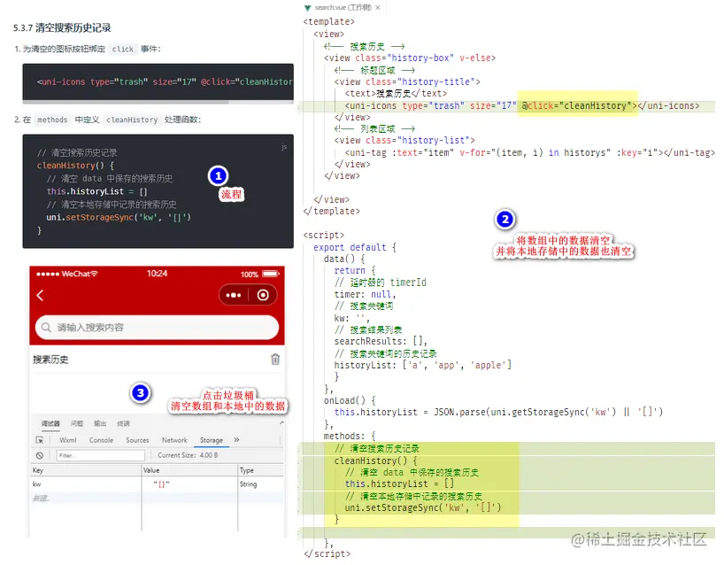Click the Value column header
The height and width of the screenshot is (565, 724).
click(189, 470)
